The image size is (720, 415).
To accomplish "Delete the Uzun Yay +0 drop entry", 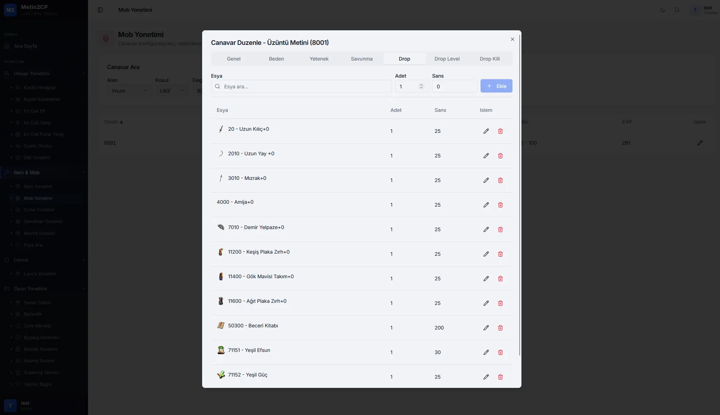I will [x=500, y=156].
